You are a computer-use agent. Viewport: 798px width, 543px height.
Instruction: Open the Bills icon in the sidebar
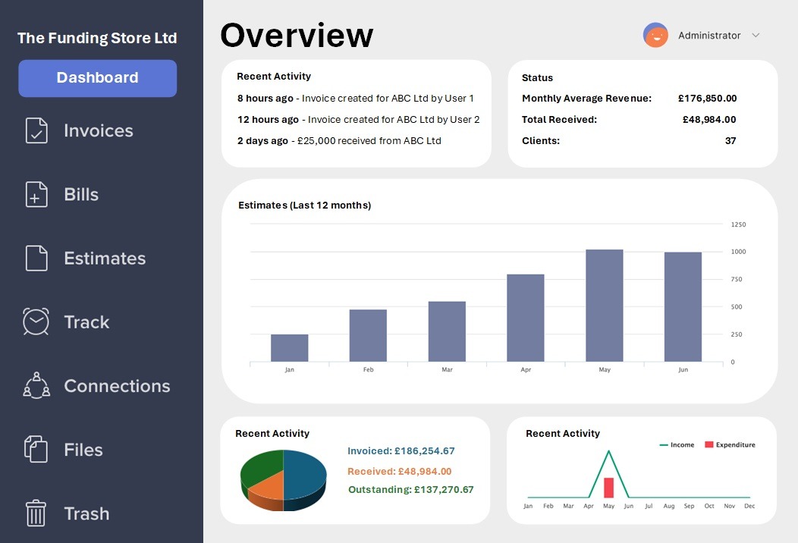pos(36,194)
